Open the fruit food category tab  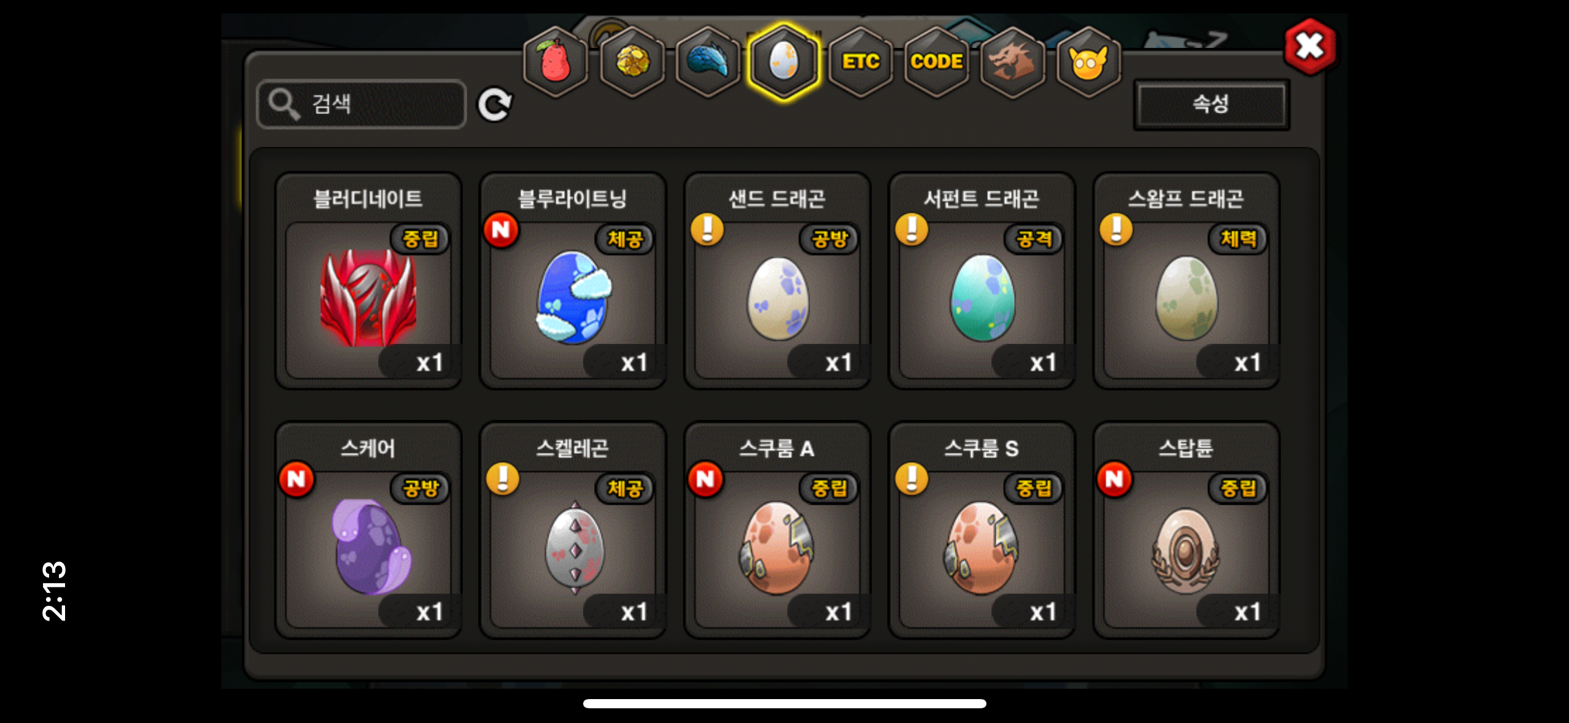click(555, 61)
